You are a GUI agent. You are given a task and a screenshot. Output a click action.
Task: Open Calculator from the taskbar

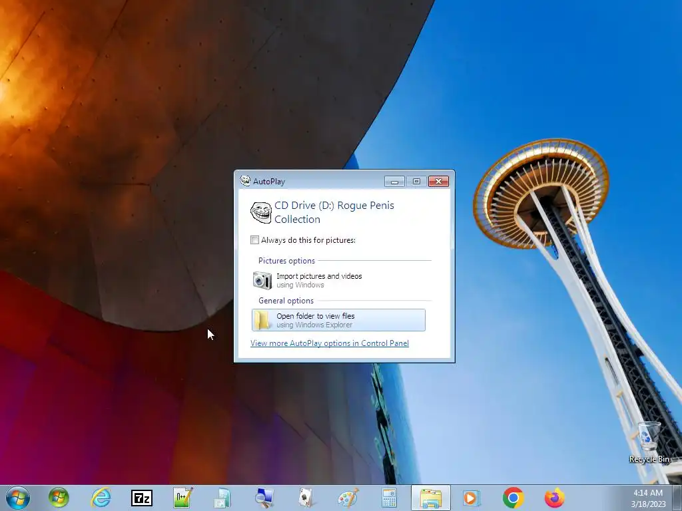(389, 498)
